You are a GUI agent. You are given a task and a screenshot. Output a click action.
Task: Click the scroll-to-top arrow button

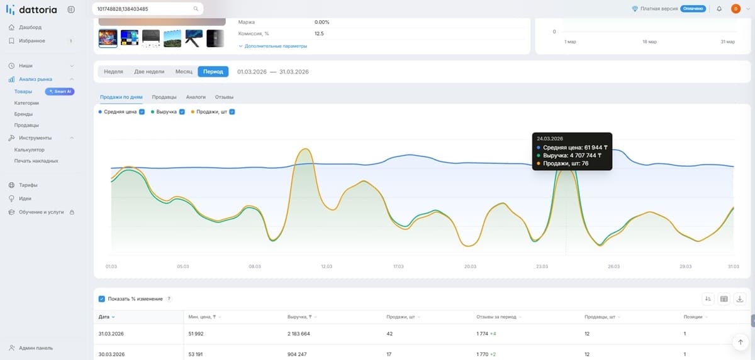click(x=740, y=342)
